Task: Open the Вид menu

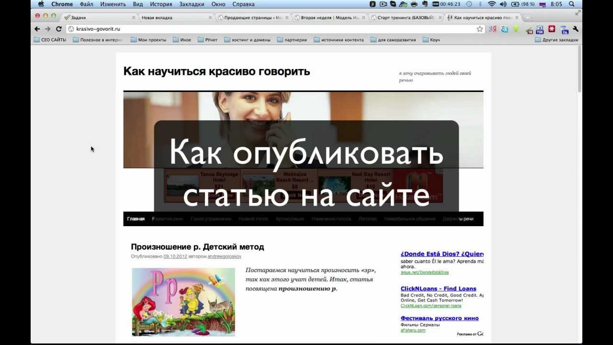Action: click(138, 4)
